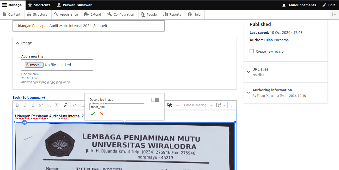This screenshot has height=170, width=339.
Task: Expand the URL alias section
Action: 286,72
